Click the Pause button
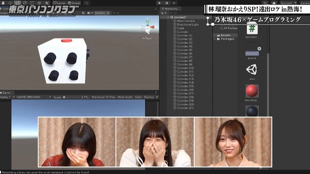The height and width of the screenshot is (174, 310). pos(167,3)
